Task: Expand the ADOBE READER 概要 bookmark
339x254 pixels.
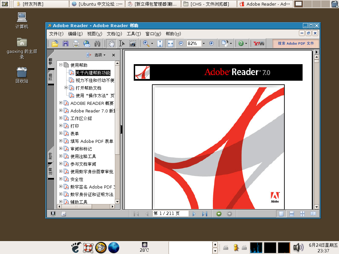Action: pyautogui.click(x=61, y=103)
